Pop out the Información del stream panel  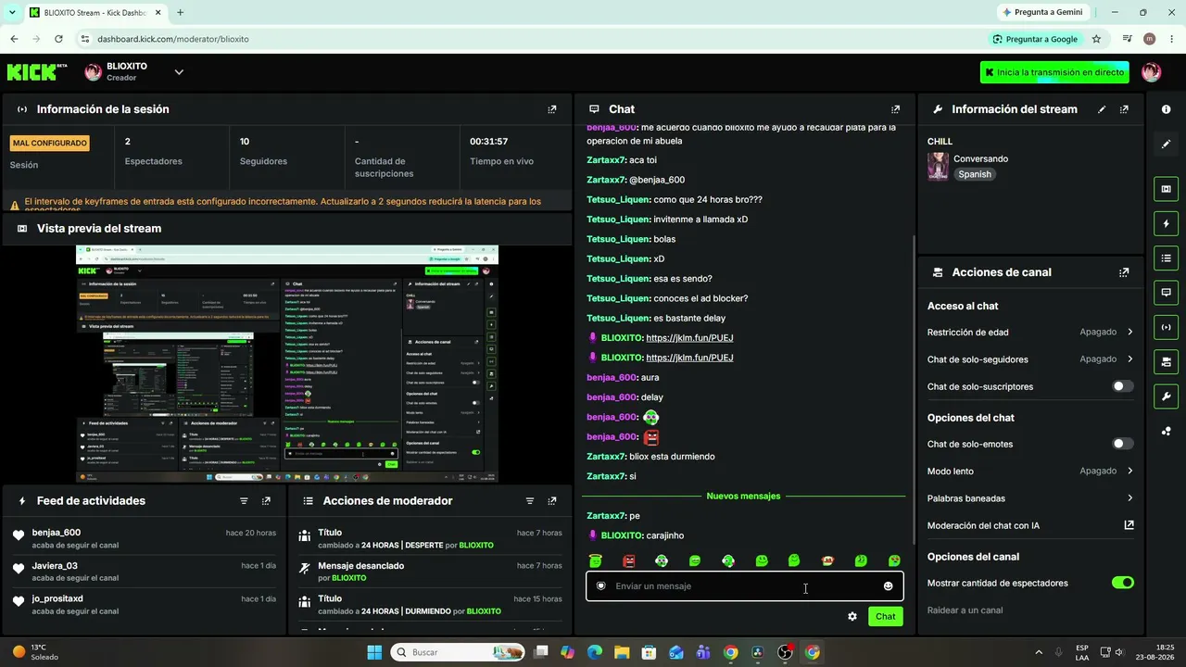[x=1124, y=109]
